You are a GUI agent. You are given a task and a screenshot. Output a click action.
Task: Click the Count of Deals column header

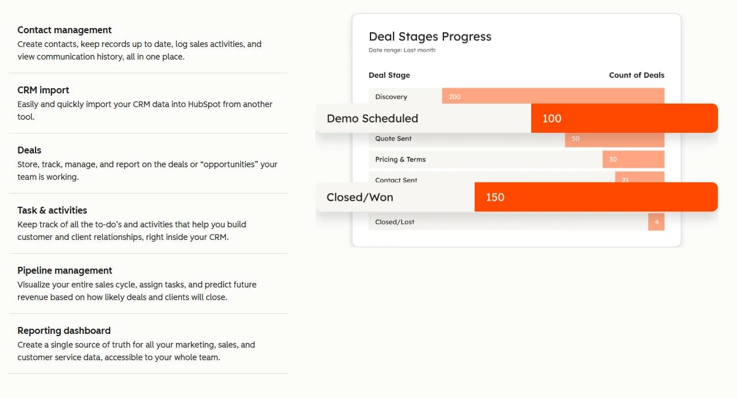pyautogui.click(x=636, y=75)
